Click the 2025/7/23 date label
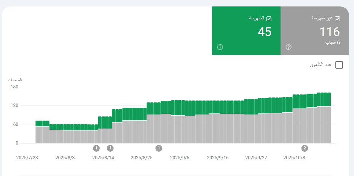Viewport: 354px width, 176px height. 27,158
